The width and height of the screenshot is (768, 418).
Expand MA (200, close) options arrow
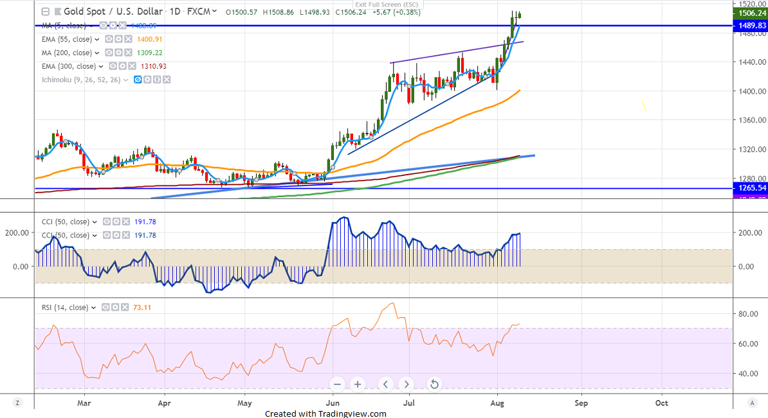click(x=97, y=53)
